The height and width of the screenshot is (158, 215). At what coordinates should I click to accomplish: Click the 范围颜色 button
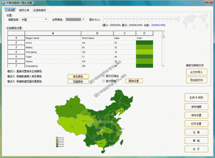(x=78, y=82)
